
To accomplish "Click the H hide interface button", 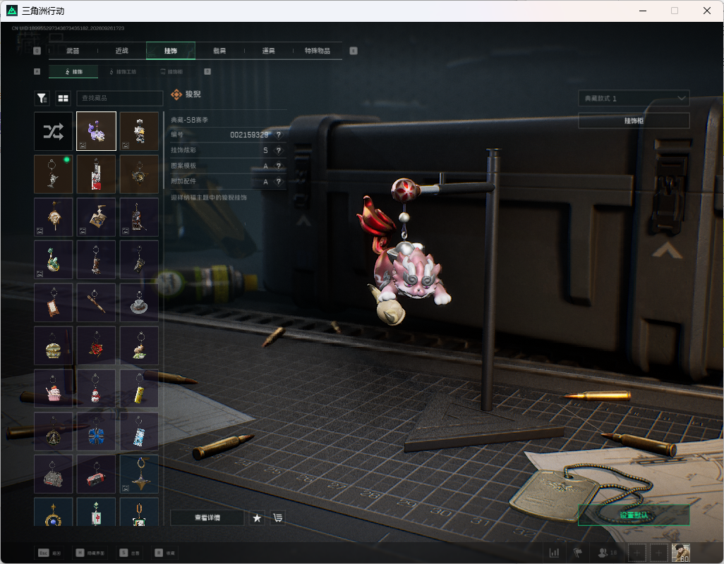I will (90, 553).
